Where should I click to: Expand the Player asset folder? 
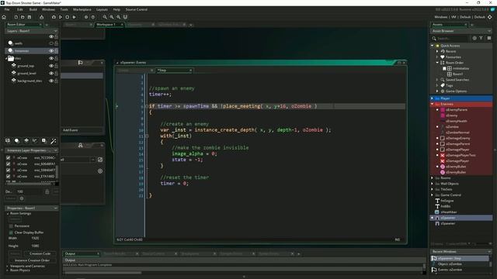pos(433,98)
